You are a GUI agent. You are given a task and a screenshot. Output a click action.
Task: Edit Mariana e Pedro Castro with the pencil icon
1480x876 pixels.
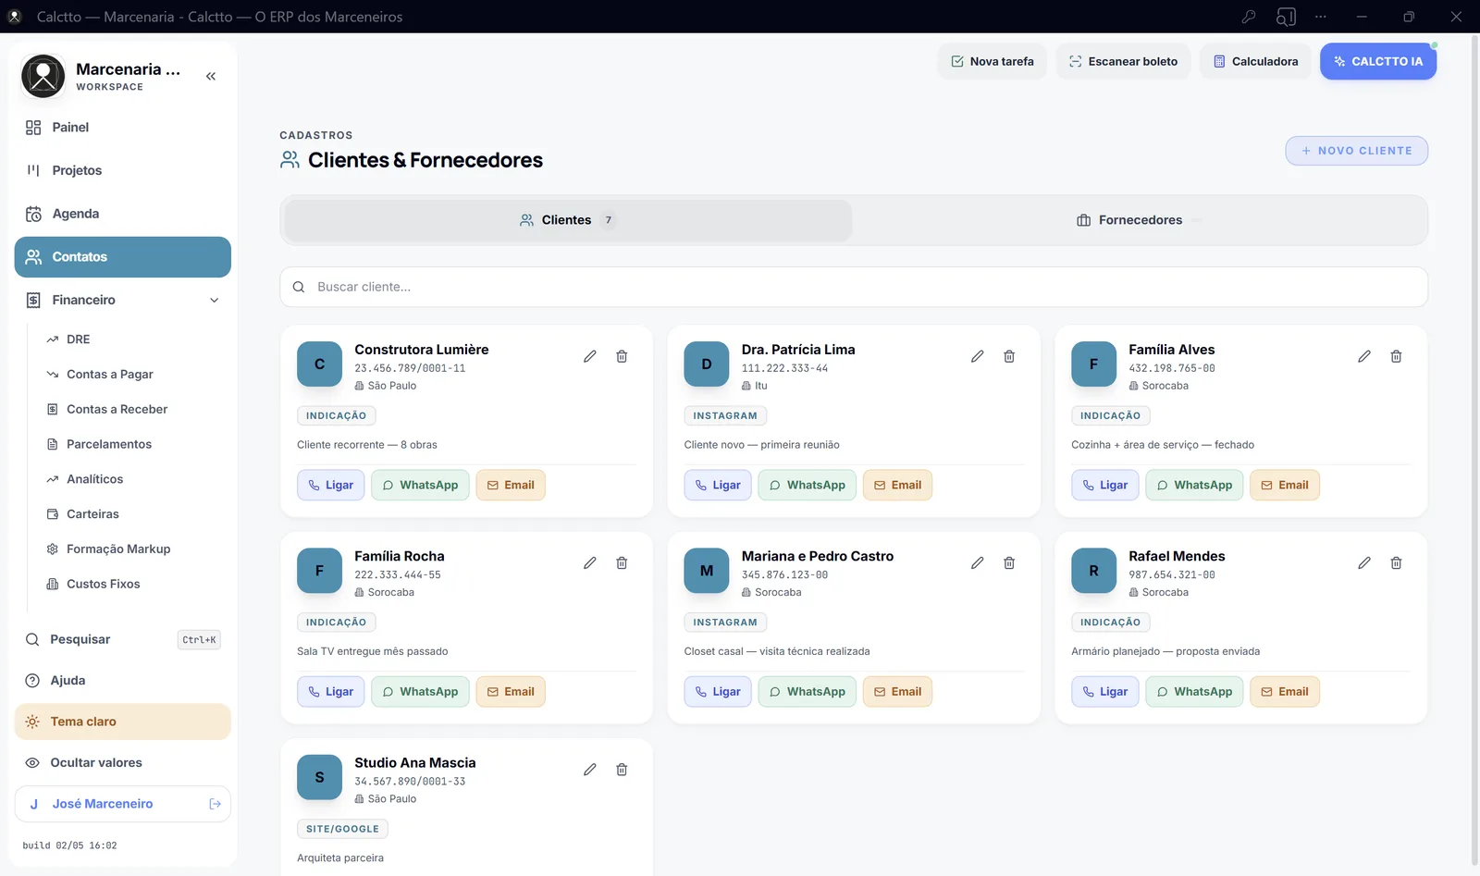point(977,562)
